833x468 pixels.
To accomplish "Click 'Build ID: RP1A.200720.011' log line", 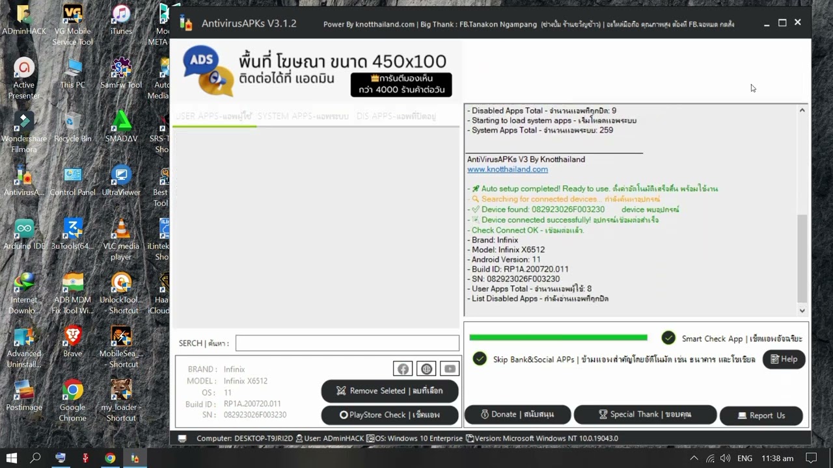I will [518, 269].
